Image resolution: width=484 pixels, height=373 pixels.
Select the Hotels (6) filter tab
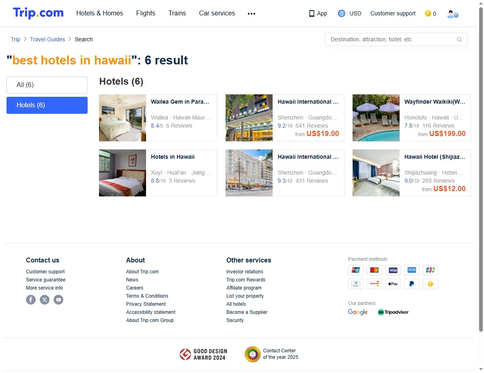tap(47, 105)
